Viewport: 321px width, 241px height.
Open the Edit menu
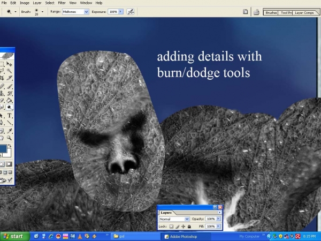tap(13, 3)
